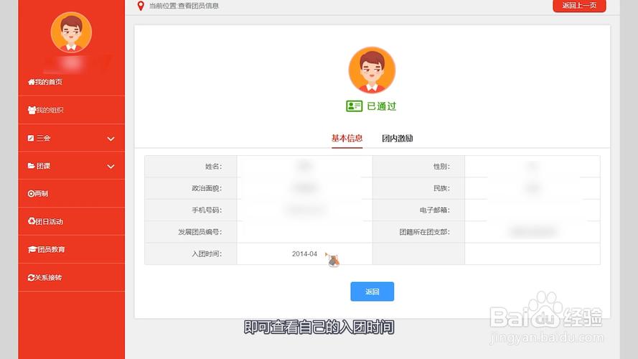The image size is (638, 359).
Task: Open 我的组织 in the sidebar
Action: coord(71,110)
